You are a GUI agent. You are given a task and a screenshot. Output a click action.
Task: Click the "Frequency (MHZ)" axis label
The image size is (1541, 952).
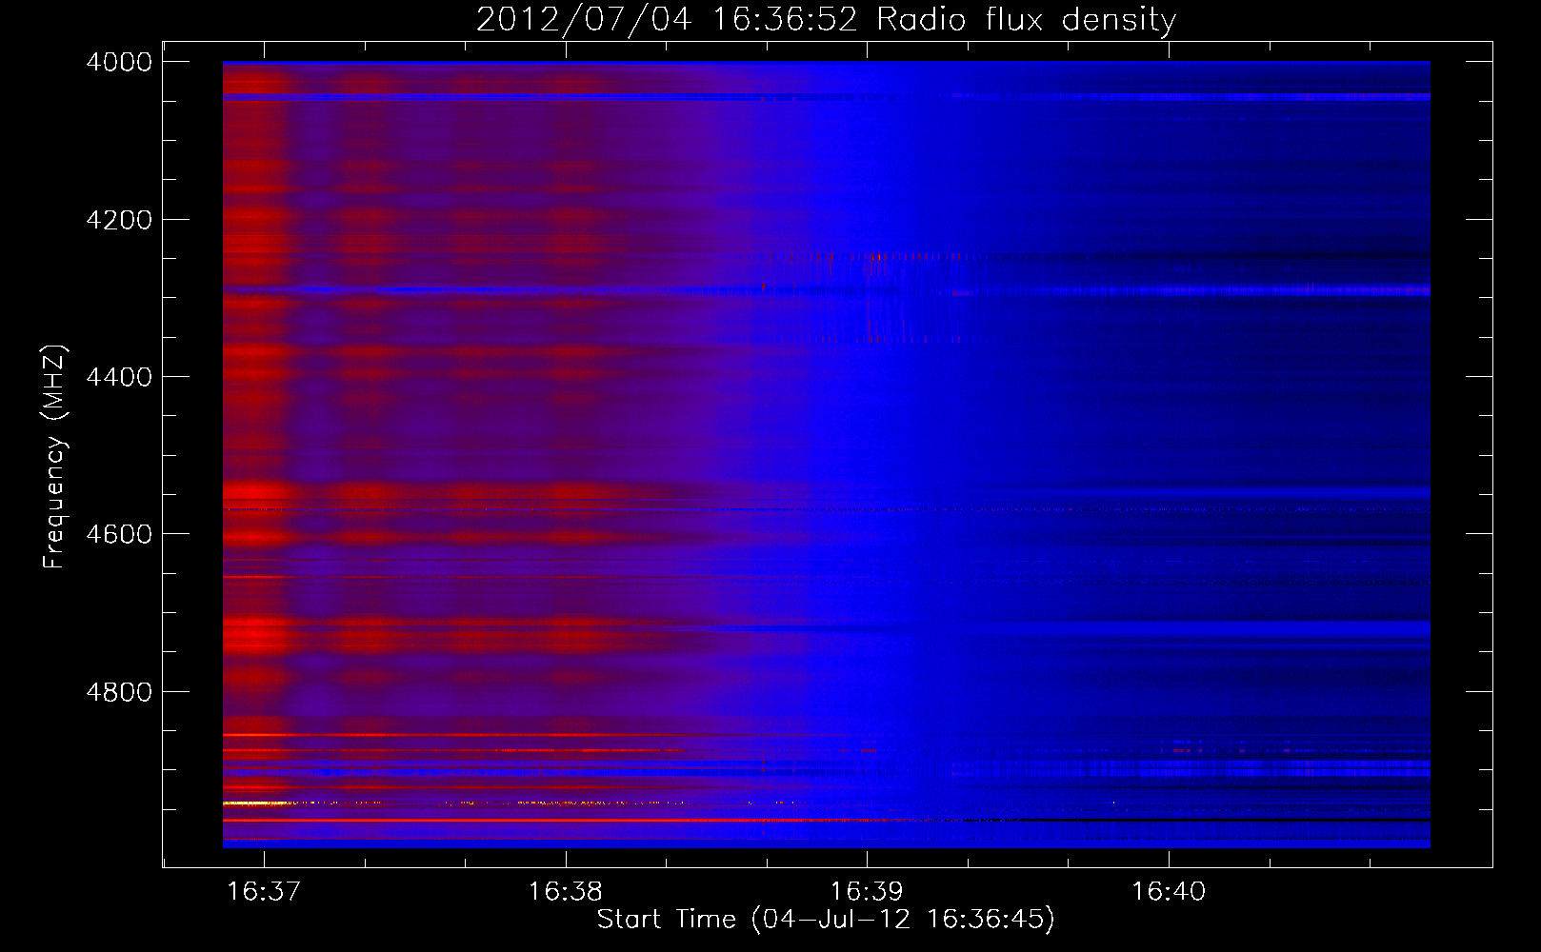coord(54,457)
